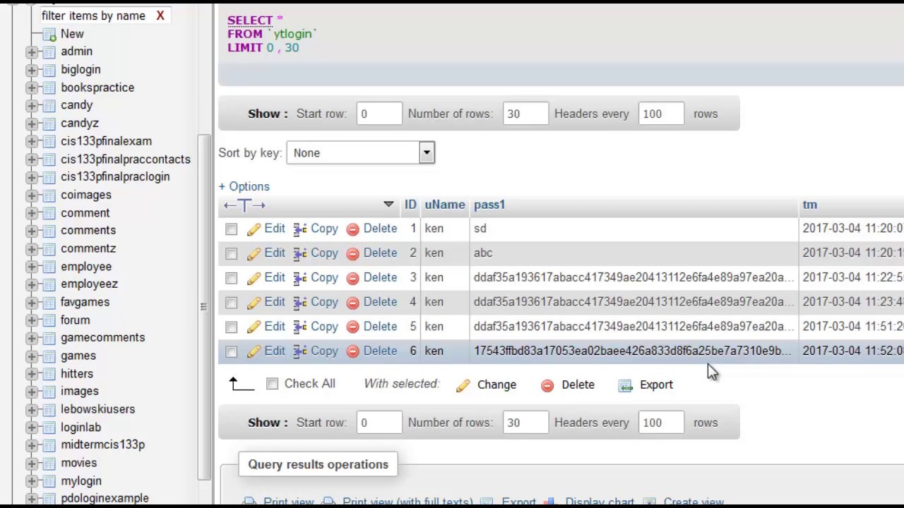Screen dimensions: 904x508
Task: Click the table icon beside movies
Action: point(49,463)
